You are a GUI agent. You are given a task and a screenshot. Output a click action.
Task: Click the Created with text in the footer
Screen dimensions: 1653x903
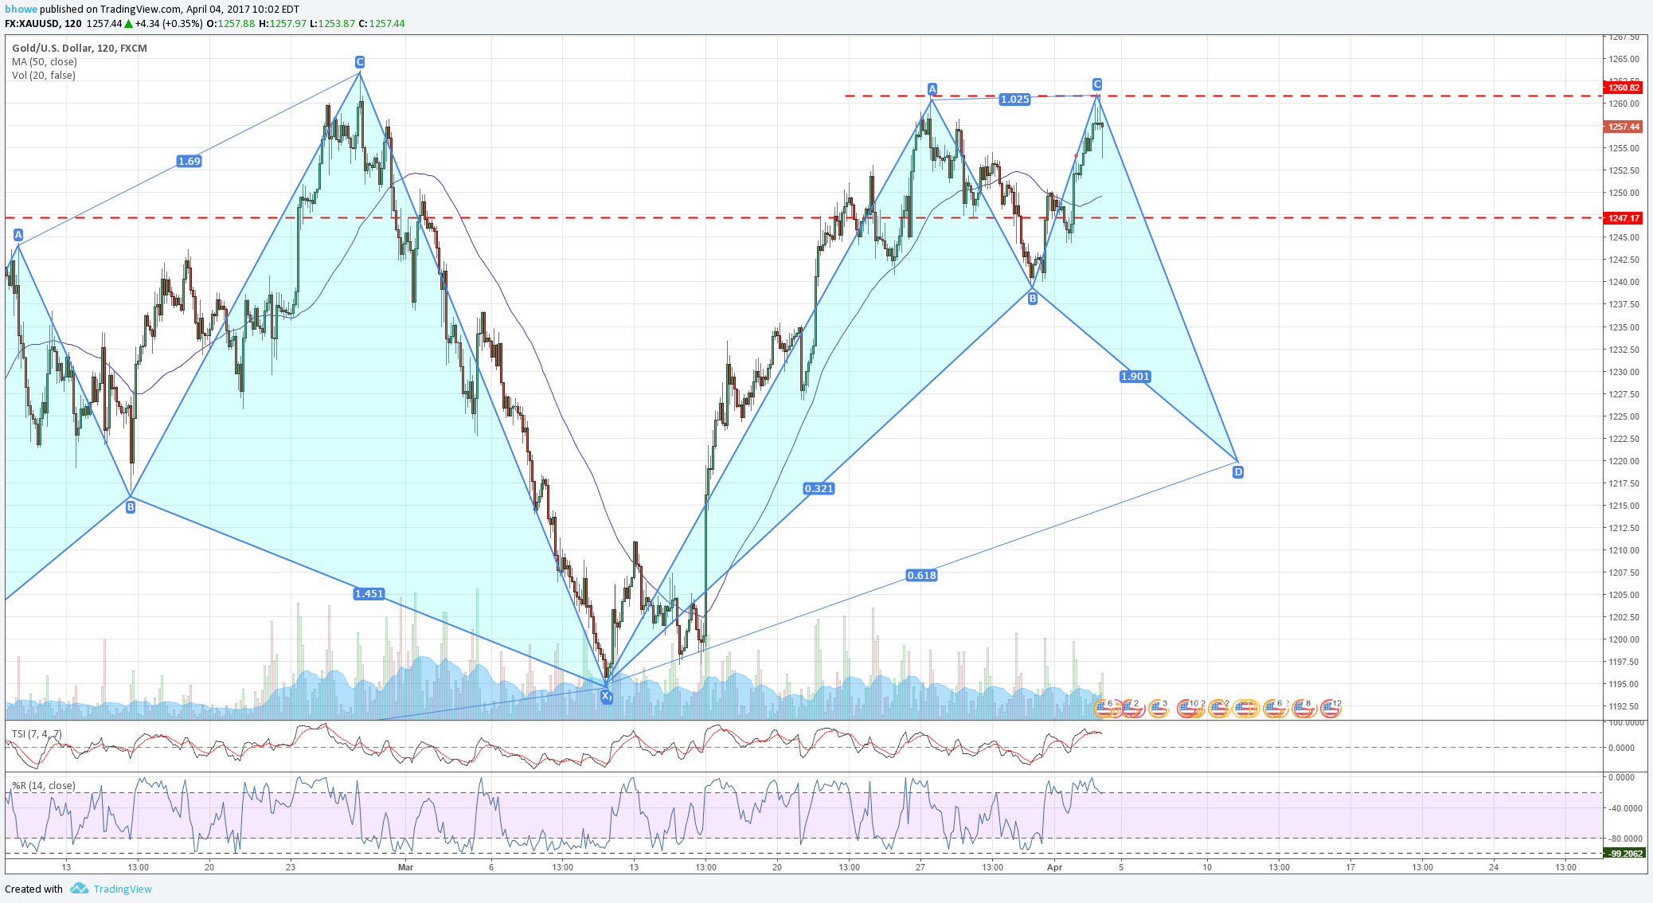[33, 889]
